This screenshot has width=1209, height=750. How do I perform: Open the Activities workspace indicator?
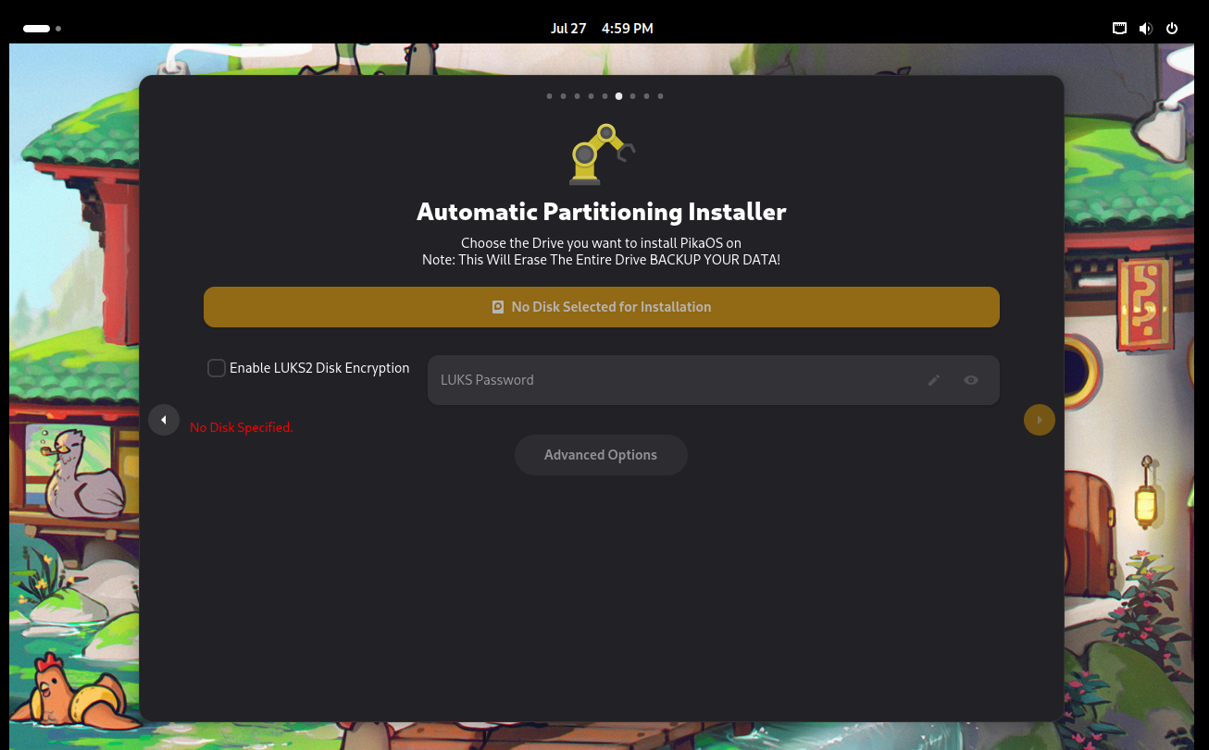[x=42, y=29]
